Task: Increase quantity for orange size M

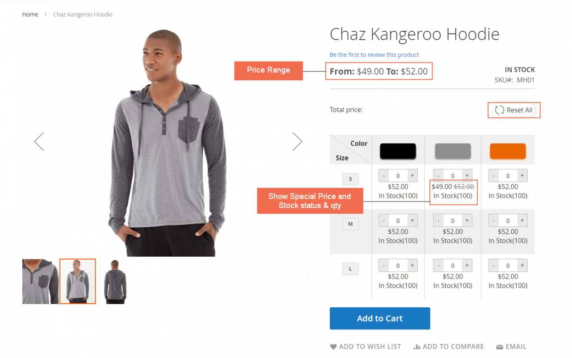Action: (522, 220)
